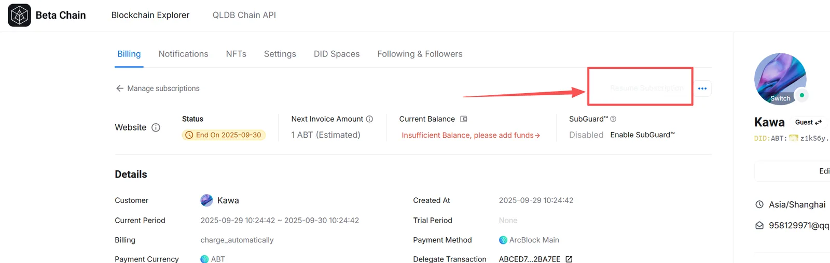Image resolution: width=830 pixels, height=263 pixels.
Task: Click the Details section heading
Action: [x=131, y=174]
